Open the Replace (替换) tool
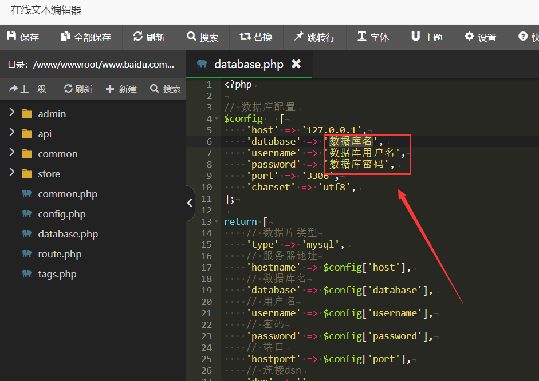 coord(256,37)
